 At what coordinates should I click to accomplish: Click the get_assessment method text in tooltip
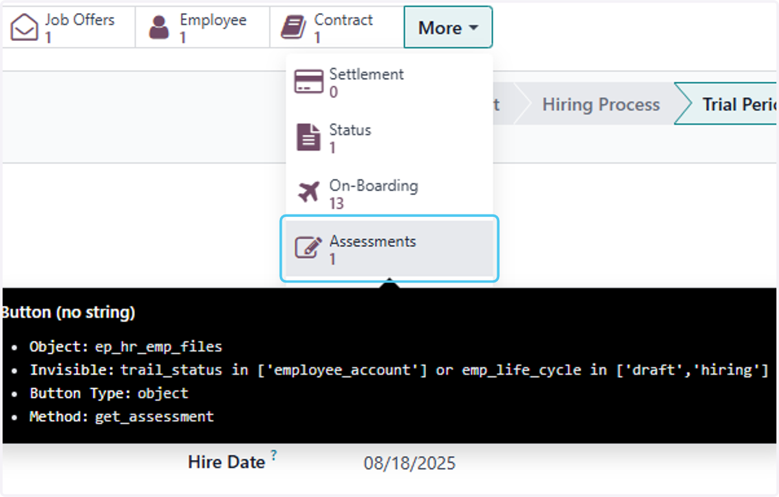(155, 416)
